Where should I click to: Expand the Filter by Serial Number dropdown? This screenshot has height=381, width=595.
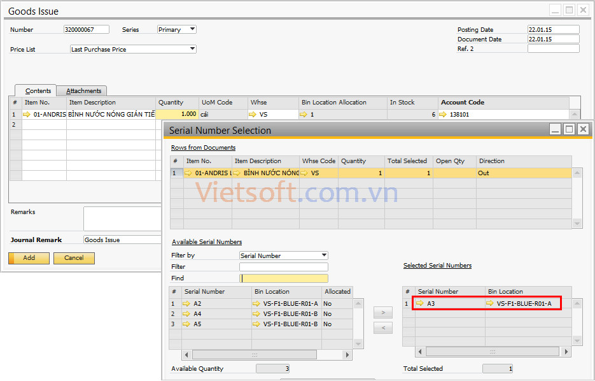click(324, 255)
